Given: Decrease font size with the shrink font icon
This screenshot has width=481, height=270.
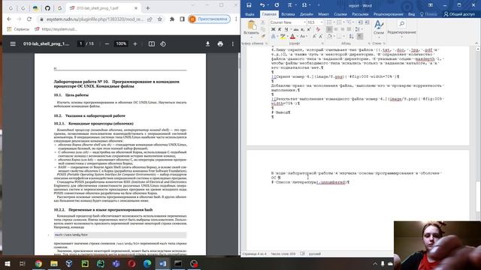Looking at the screenshot, I should tap(320, 37).
